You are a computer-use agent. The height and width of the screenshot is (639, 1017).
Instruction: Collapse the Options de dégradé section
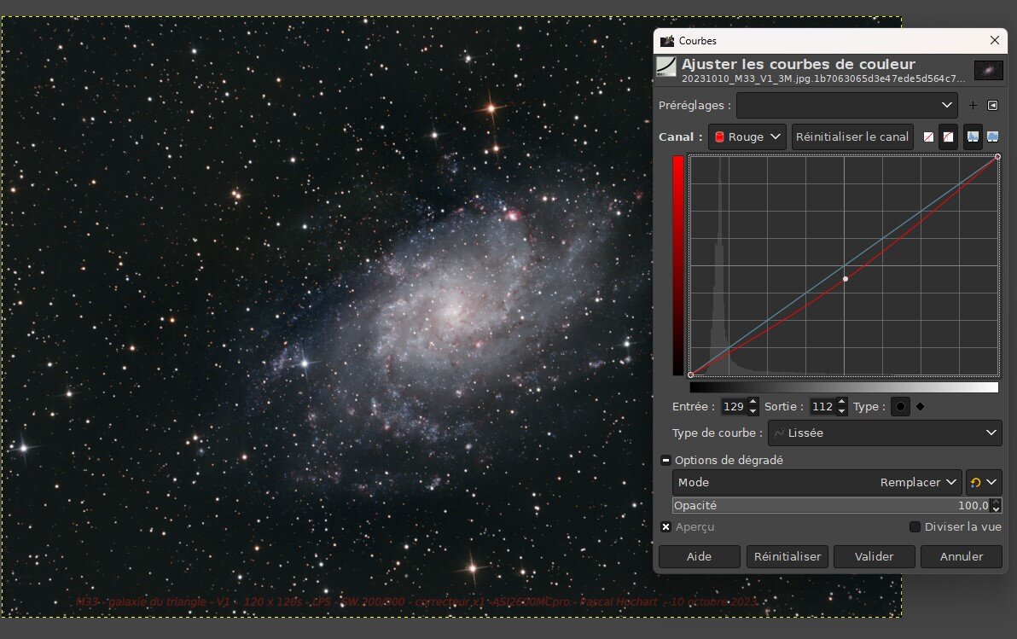(666, 460)
